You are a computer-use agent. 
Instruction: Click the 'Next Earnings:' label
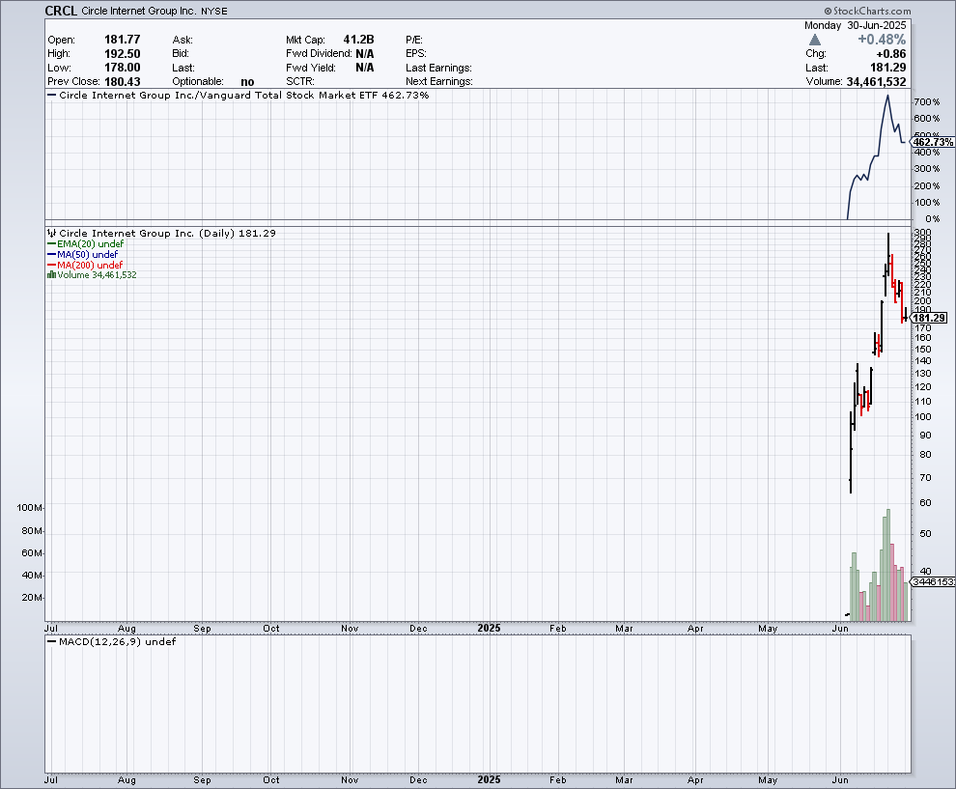(x=439, y=82)
